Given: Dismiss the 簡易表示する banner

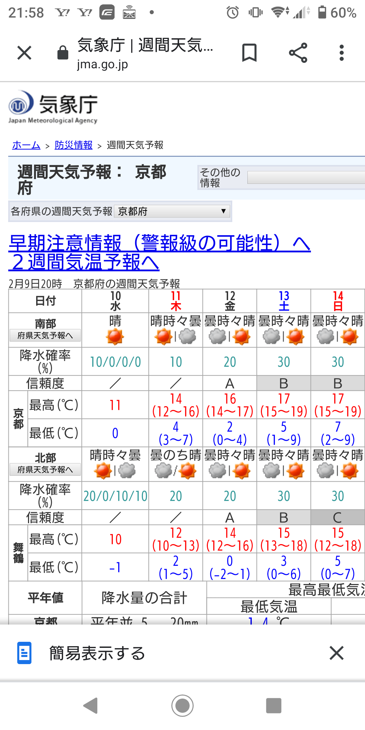Looking at the screenshot, I should (337, 653).
